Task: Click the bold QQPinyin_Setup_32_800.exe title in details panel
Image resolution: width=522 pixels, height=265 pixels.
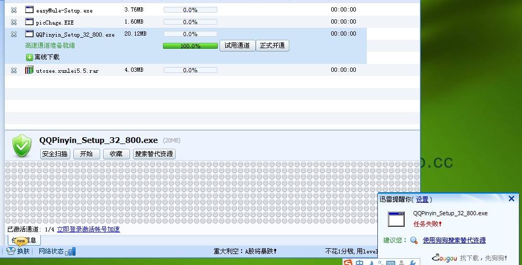Action: [99, 140]
